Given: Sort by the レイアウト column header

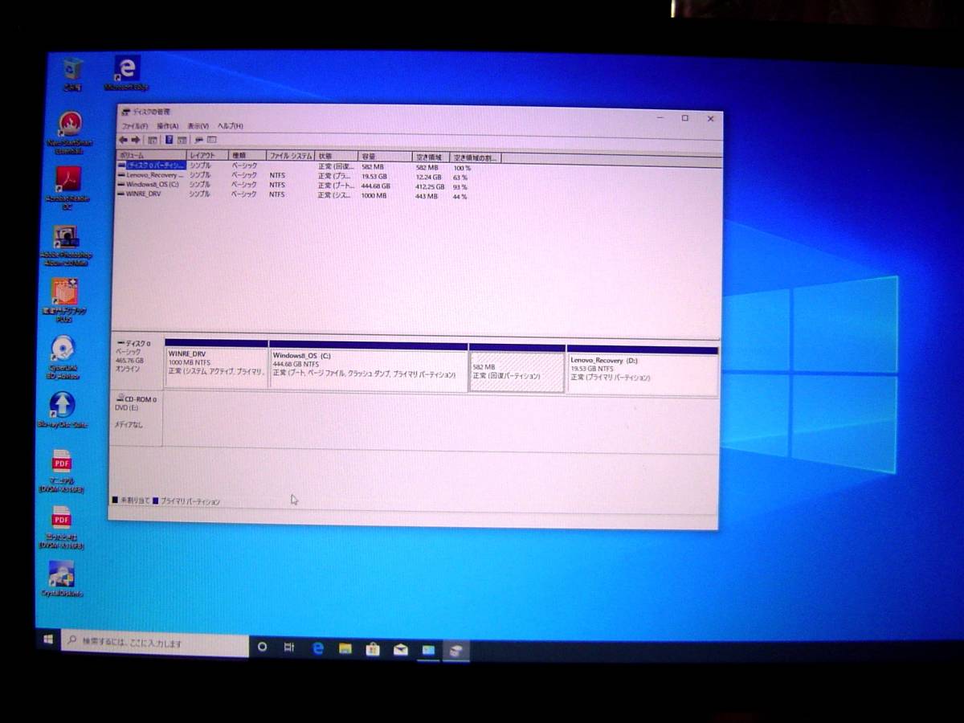Looking at the screenshot, I should 207,155.
